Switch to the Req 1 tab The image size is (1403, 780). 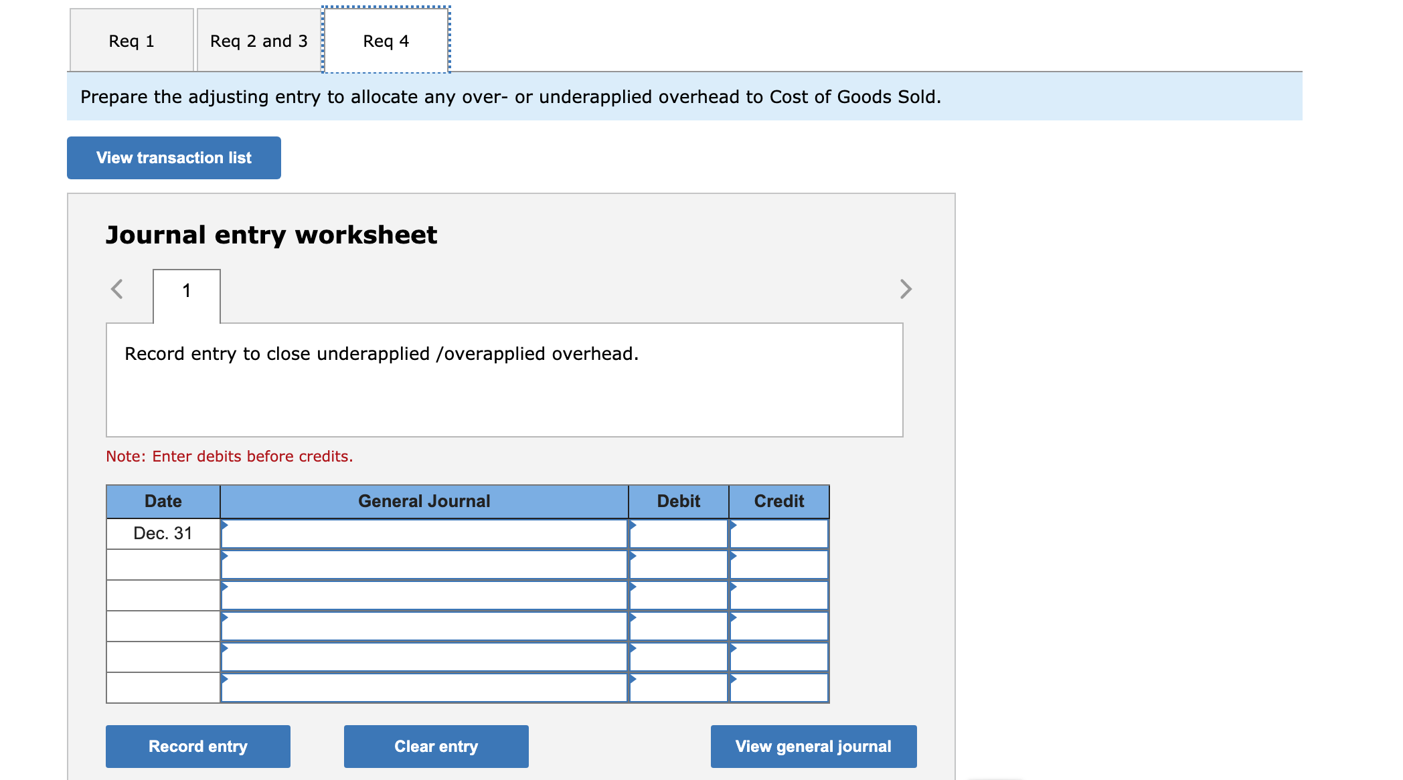pos(131,40)
